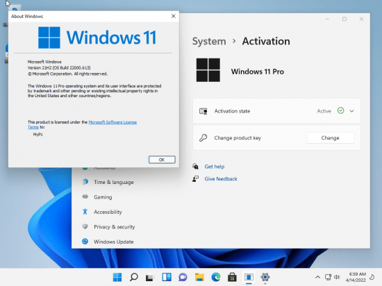Image resolution: width=382 pixels, height=286 pixels.
Task: Select Gaming in Settings sidebar
Action: point(103,197)
